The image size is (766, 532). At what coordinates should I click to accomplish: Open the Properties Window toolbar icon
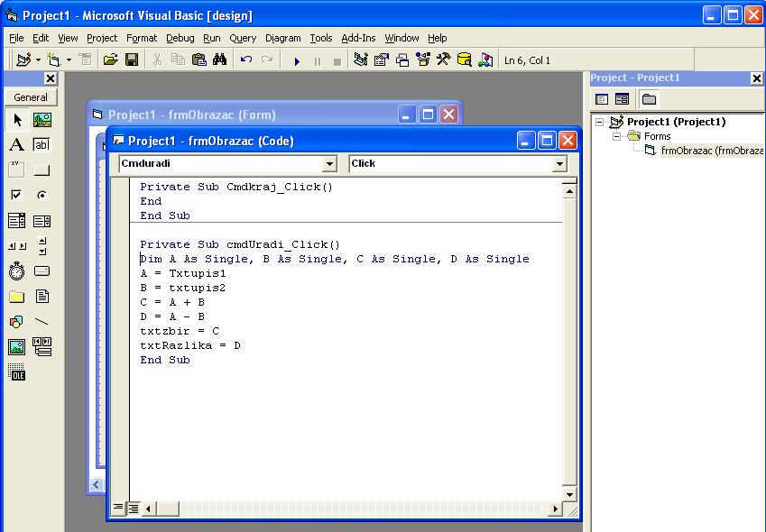click(x=381, y=60)
